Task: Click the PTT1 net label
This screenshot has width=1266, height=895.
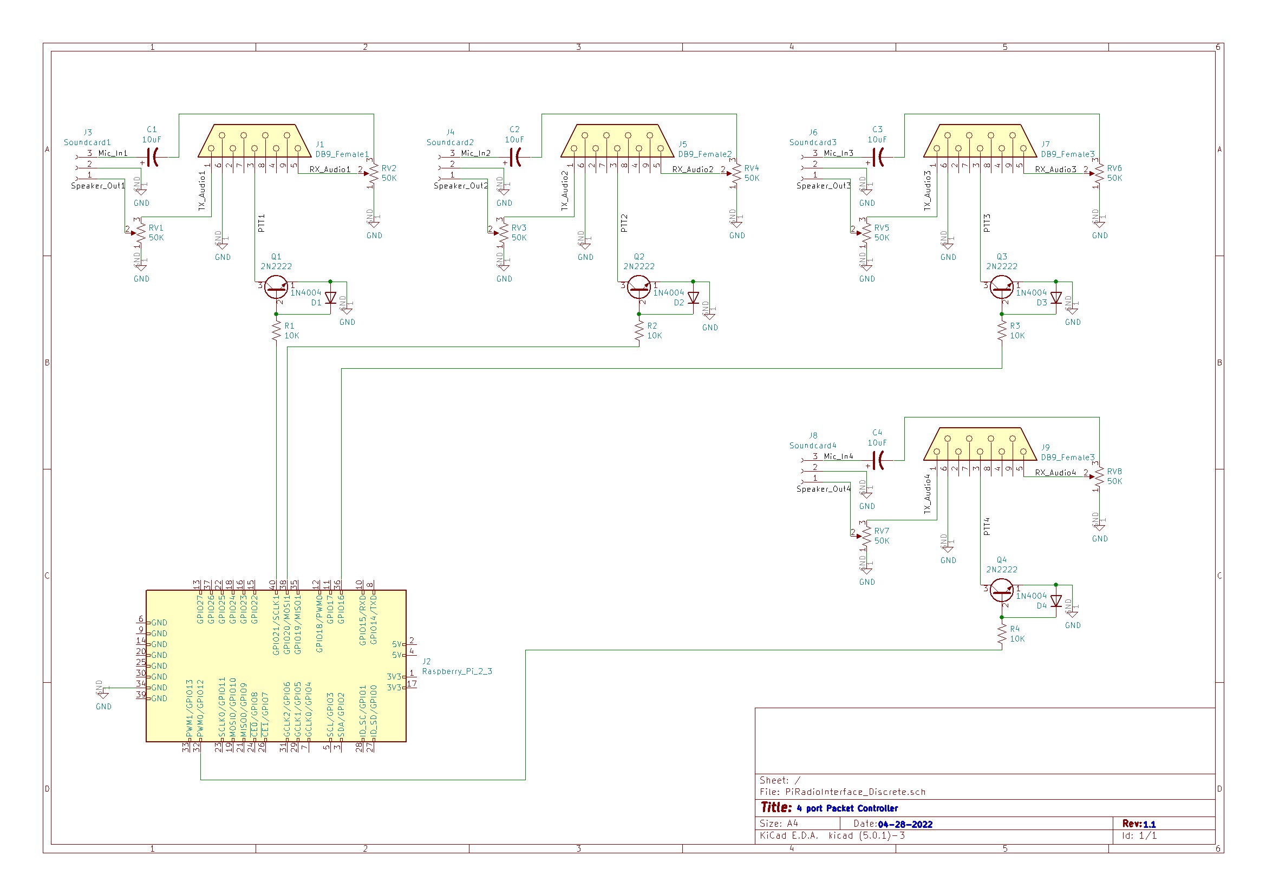Action: 262,223
